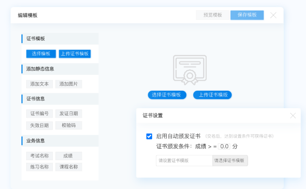Close the 证书设置 panel
Image resolution: width=306 pixels, height=189 pixels.
tap(293, 116)
